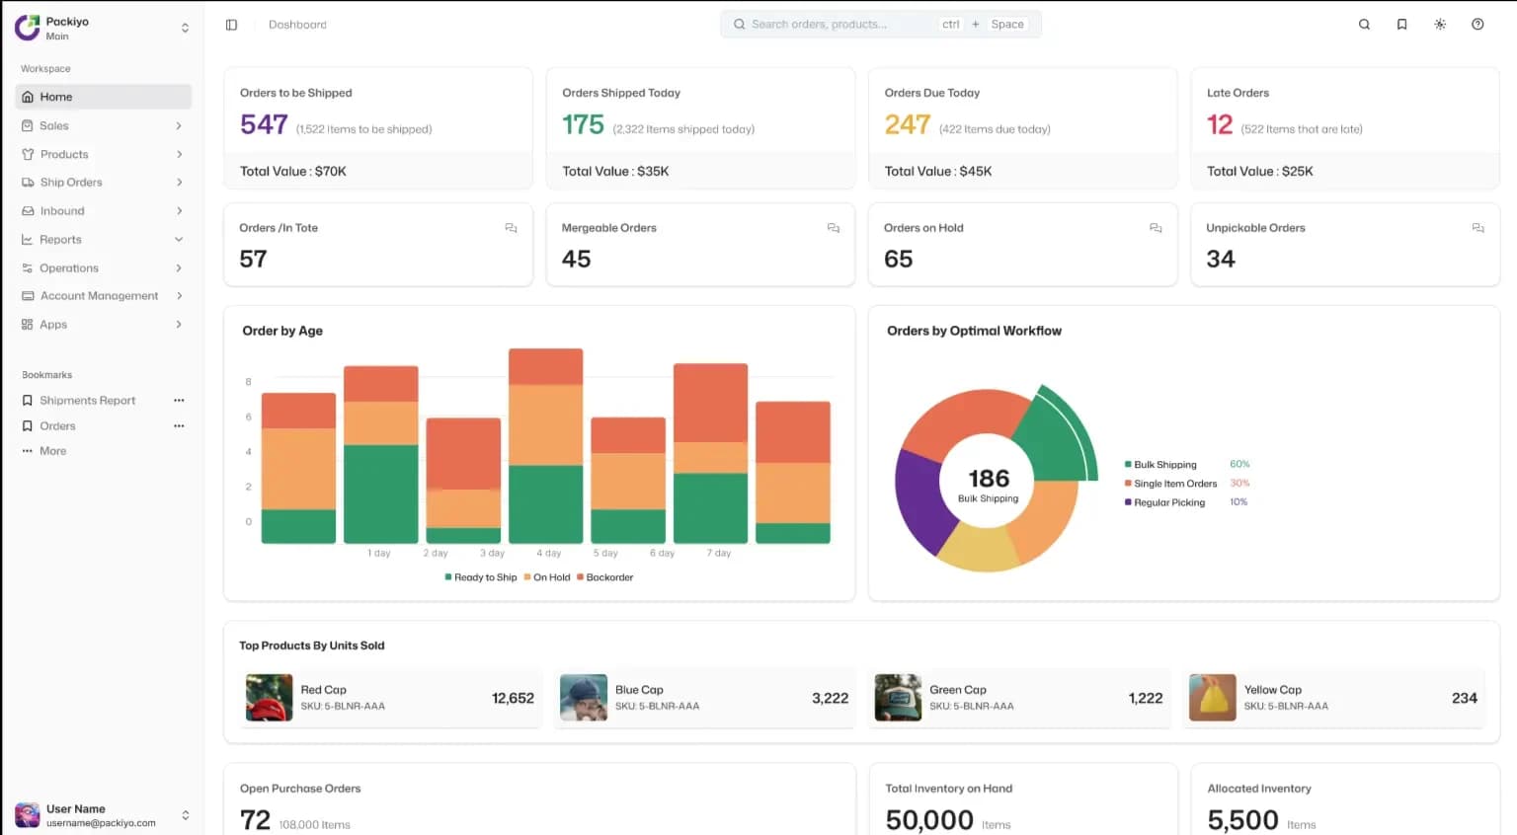The width and height of the screenshot is (1517, 835).
Task: Toggle light/dark theme sun icon
Action: click(1440, 25)
